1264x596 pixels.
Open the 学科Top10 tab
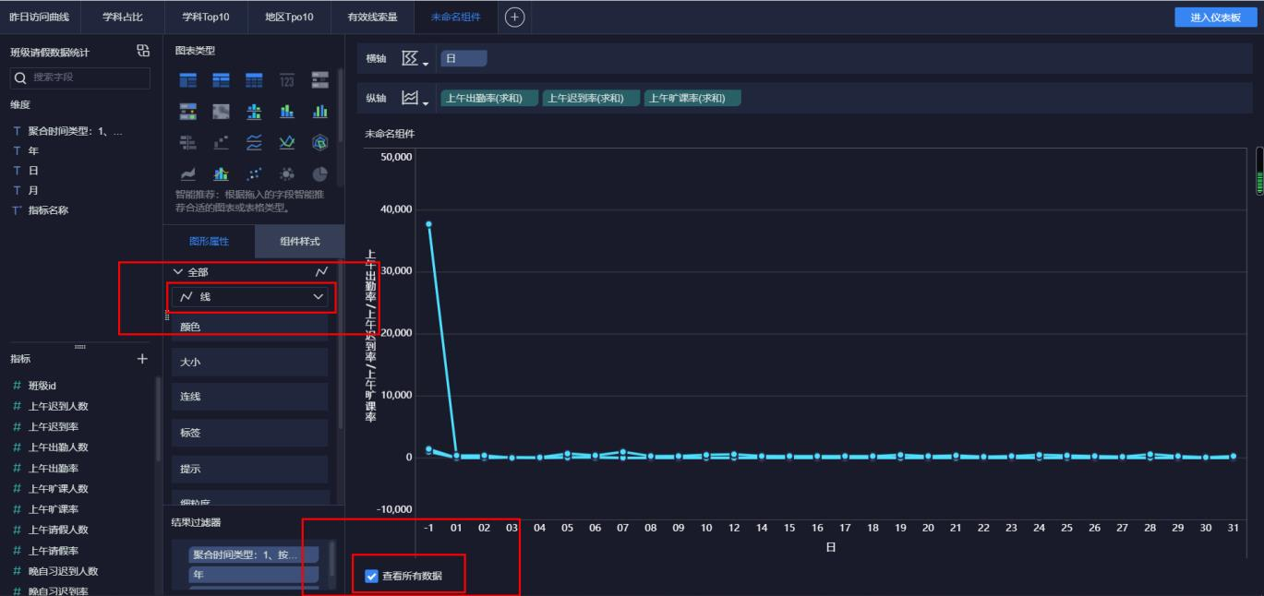point(207,17)
